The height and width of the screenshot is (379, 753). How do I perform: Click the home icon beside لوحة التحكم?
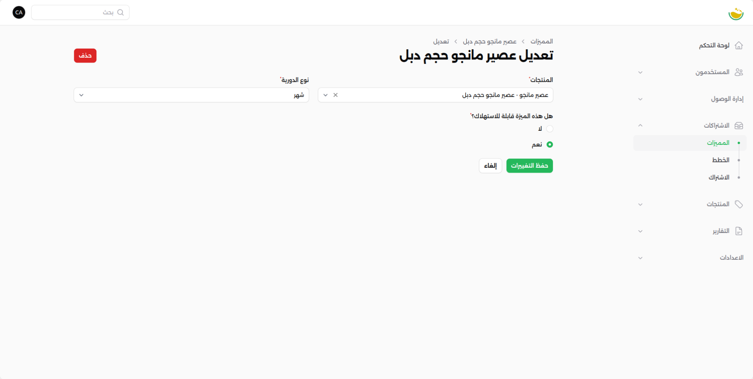(739, 45)
